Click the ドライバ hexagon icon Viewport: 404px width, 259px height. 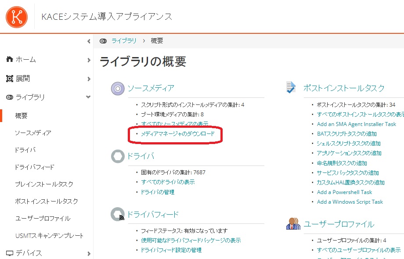click(x=118, y=156)
